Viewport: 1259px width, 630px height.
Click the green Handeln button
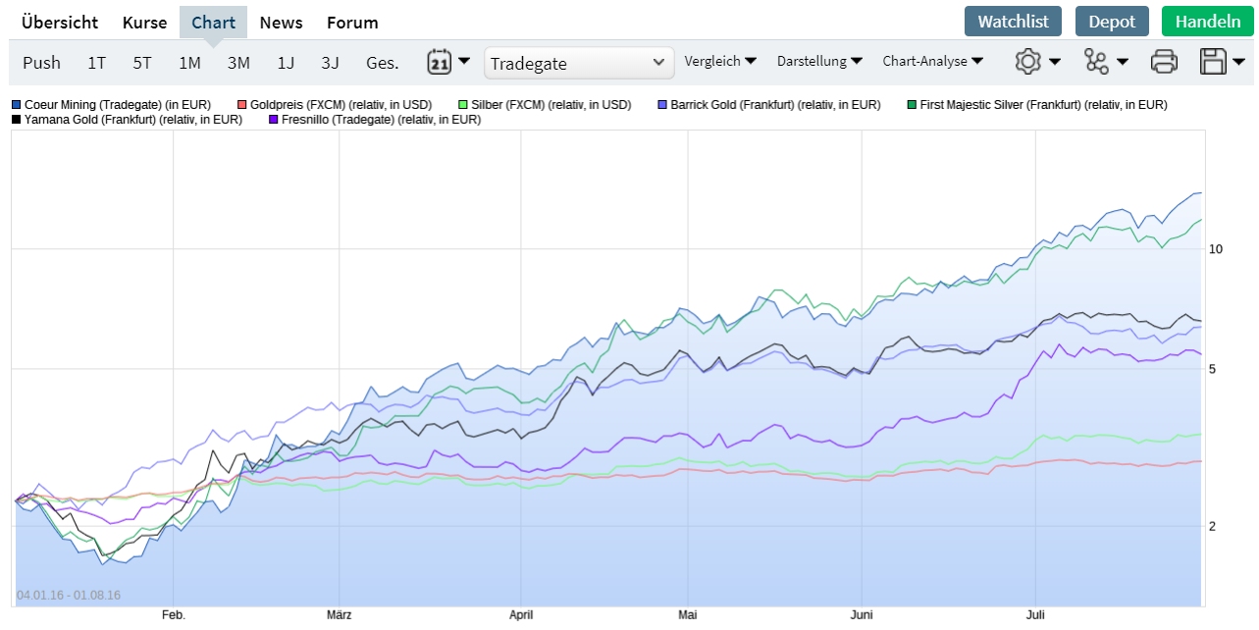click(1207, 21)
